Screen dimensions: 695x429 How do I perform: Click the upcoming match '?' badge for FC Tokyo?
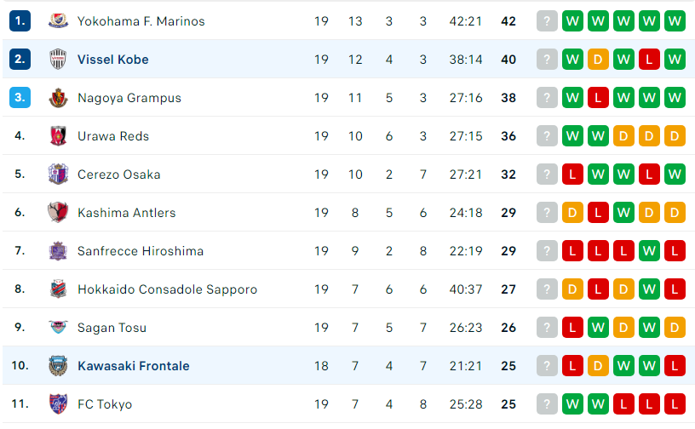point(547,403)
